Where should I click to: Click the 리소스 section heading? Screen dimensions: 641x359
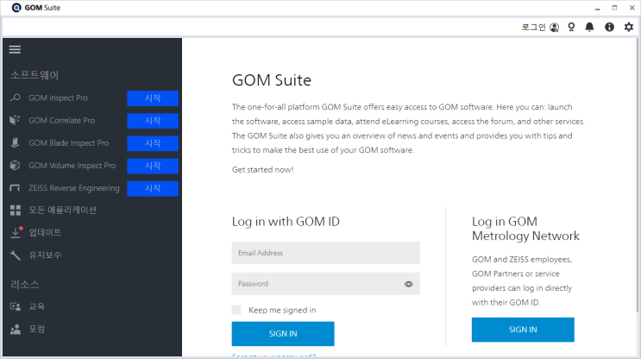(24, 284)
